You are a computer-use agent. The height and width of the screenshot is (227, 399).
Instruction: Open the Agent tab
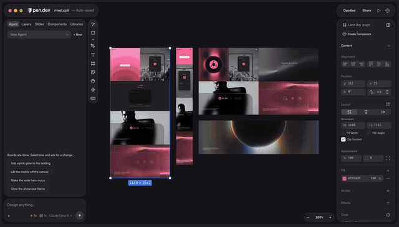pyautogui.click(x=13, y=24)
